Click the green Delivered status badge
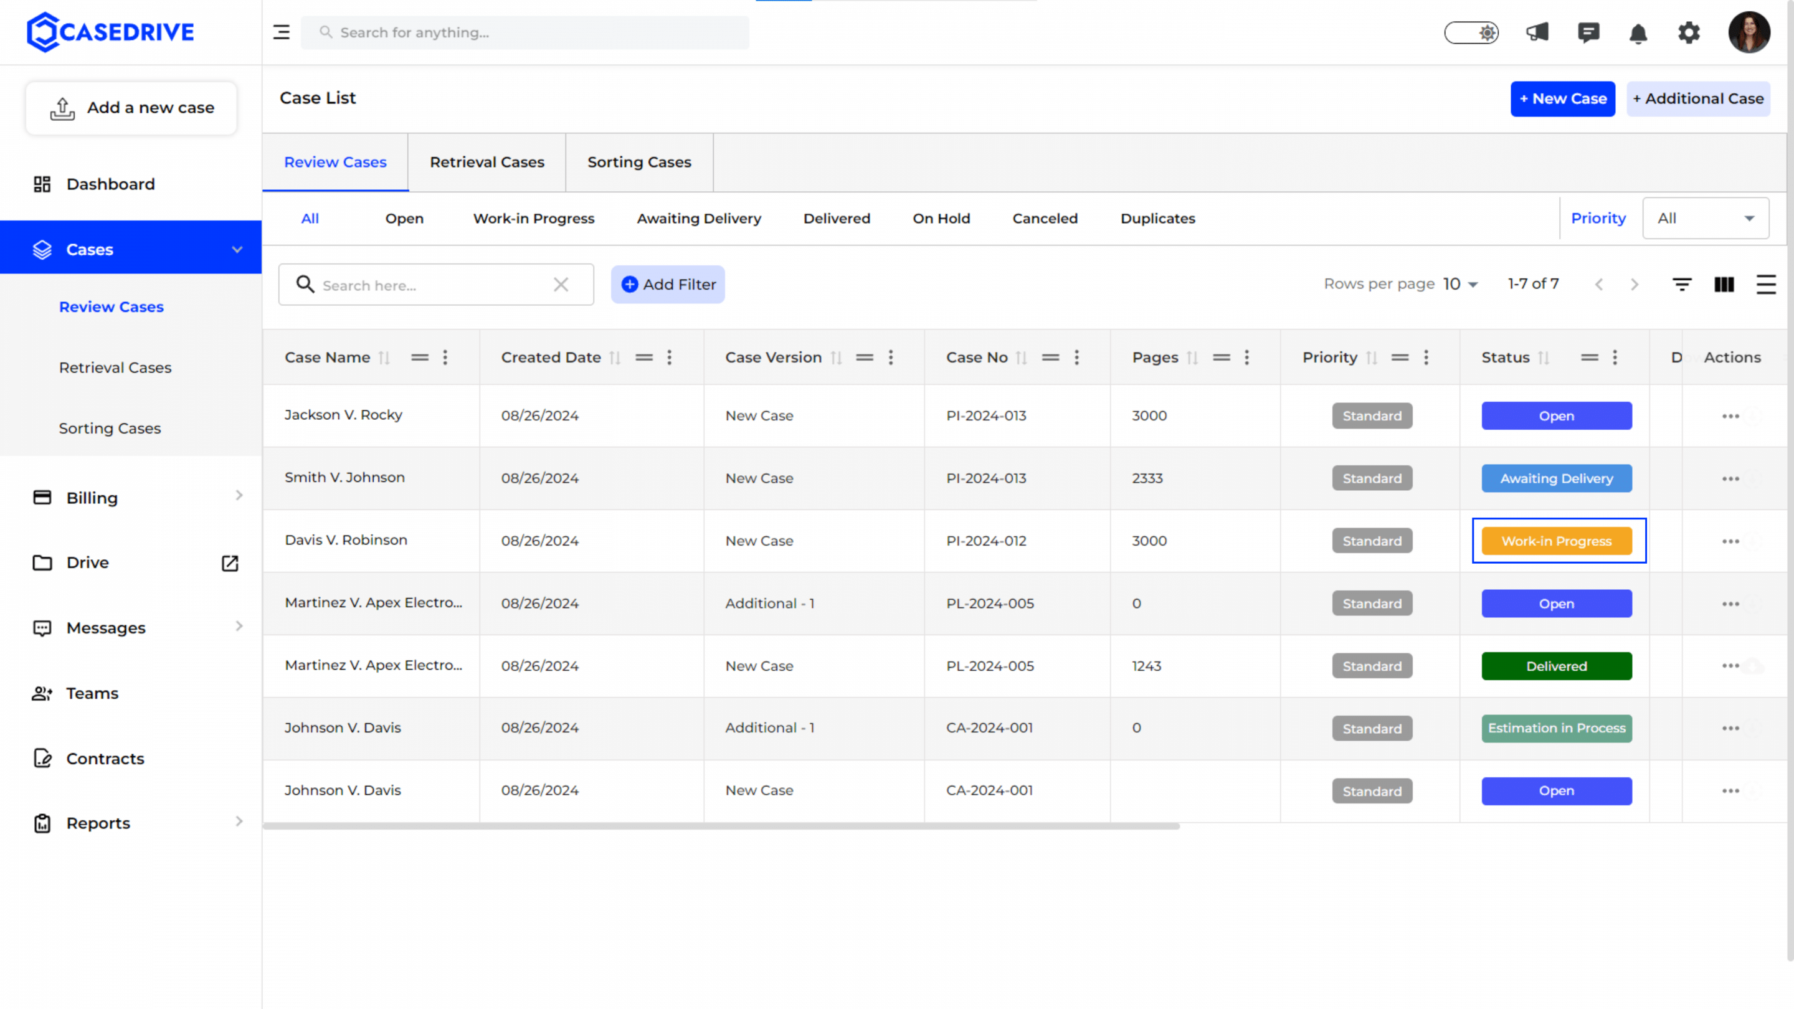Image resolution: width=1794 pixels, height=1009 pixels. (x=1556, y=666)
